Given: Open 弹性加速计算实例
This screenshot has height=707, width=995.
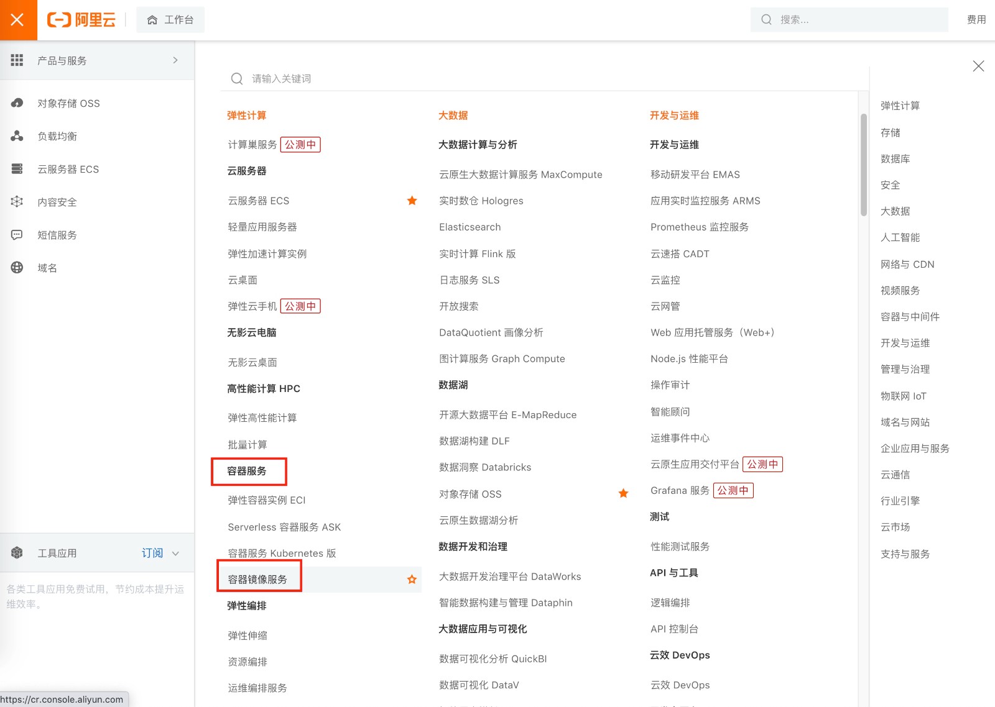Looking at the screenshot, I should 267,253.
